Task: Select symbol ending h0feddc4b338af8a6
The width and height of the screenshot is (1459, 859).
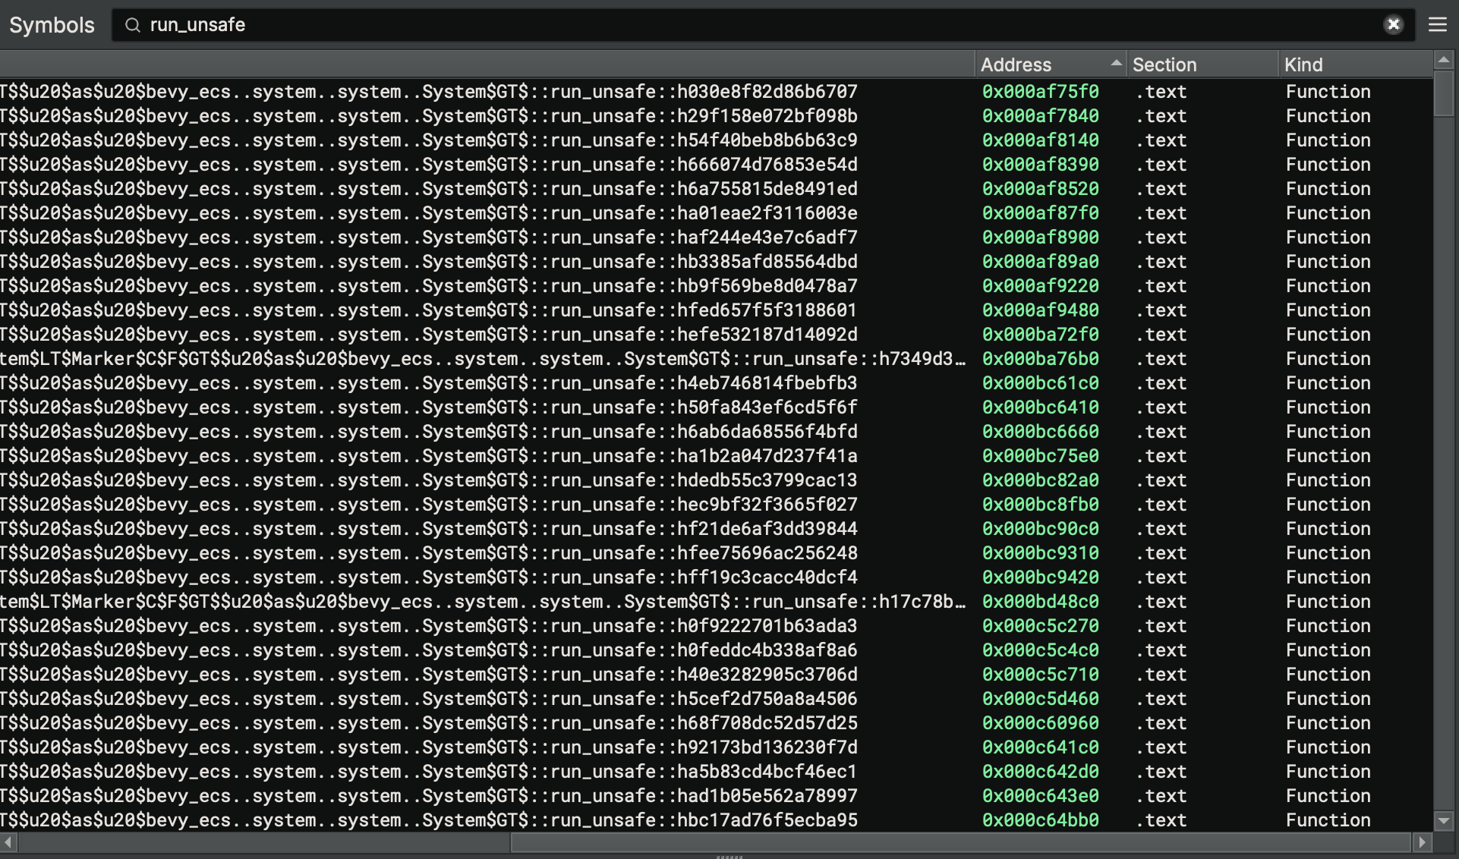Action: tap(429, 650)
